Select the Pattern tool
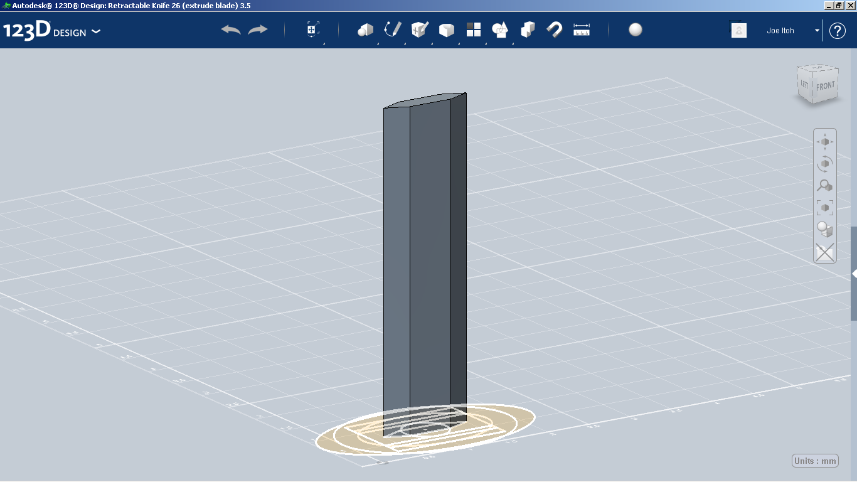 point(472,29)
